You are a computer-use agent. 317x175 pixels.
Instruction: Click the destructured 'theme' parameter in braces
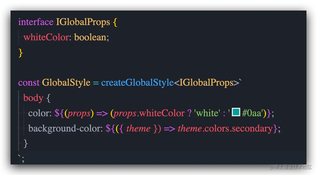(138, 128)
